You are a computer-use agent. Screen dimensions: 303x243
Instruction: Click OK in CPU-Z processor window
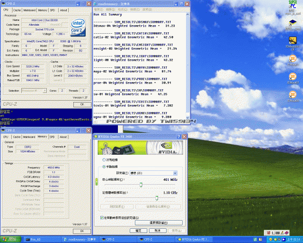(82, 104)
